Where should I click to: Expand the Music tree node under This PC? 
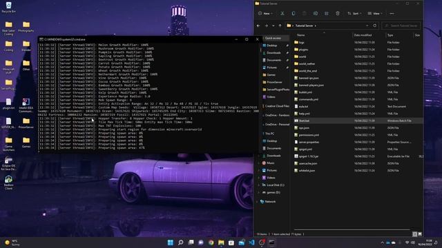(x=259, y=163)
